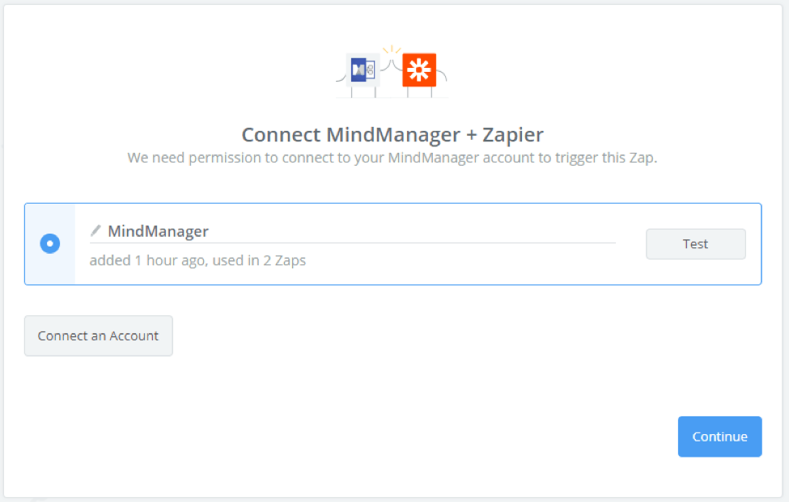Viewport: 789px width, 502px height.
Task: Click the underline below the account name
Action: pyautogui.click(x=352, y=243)
